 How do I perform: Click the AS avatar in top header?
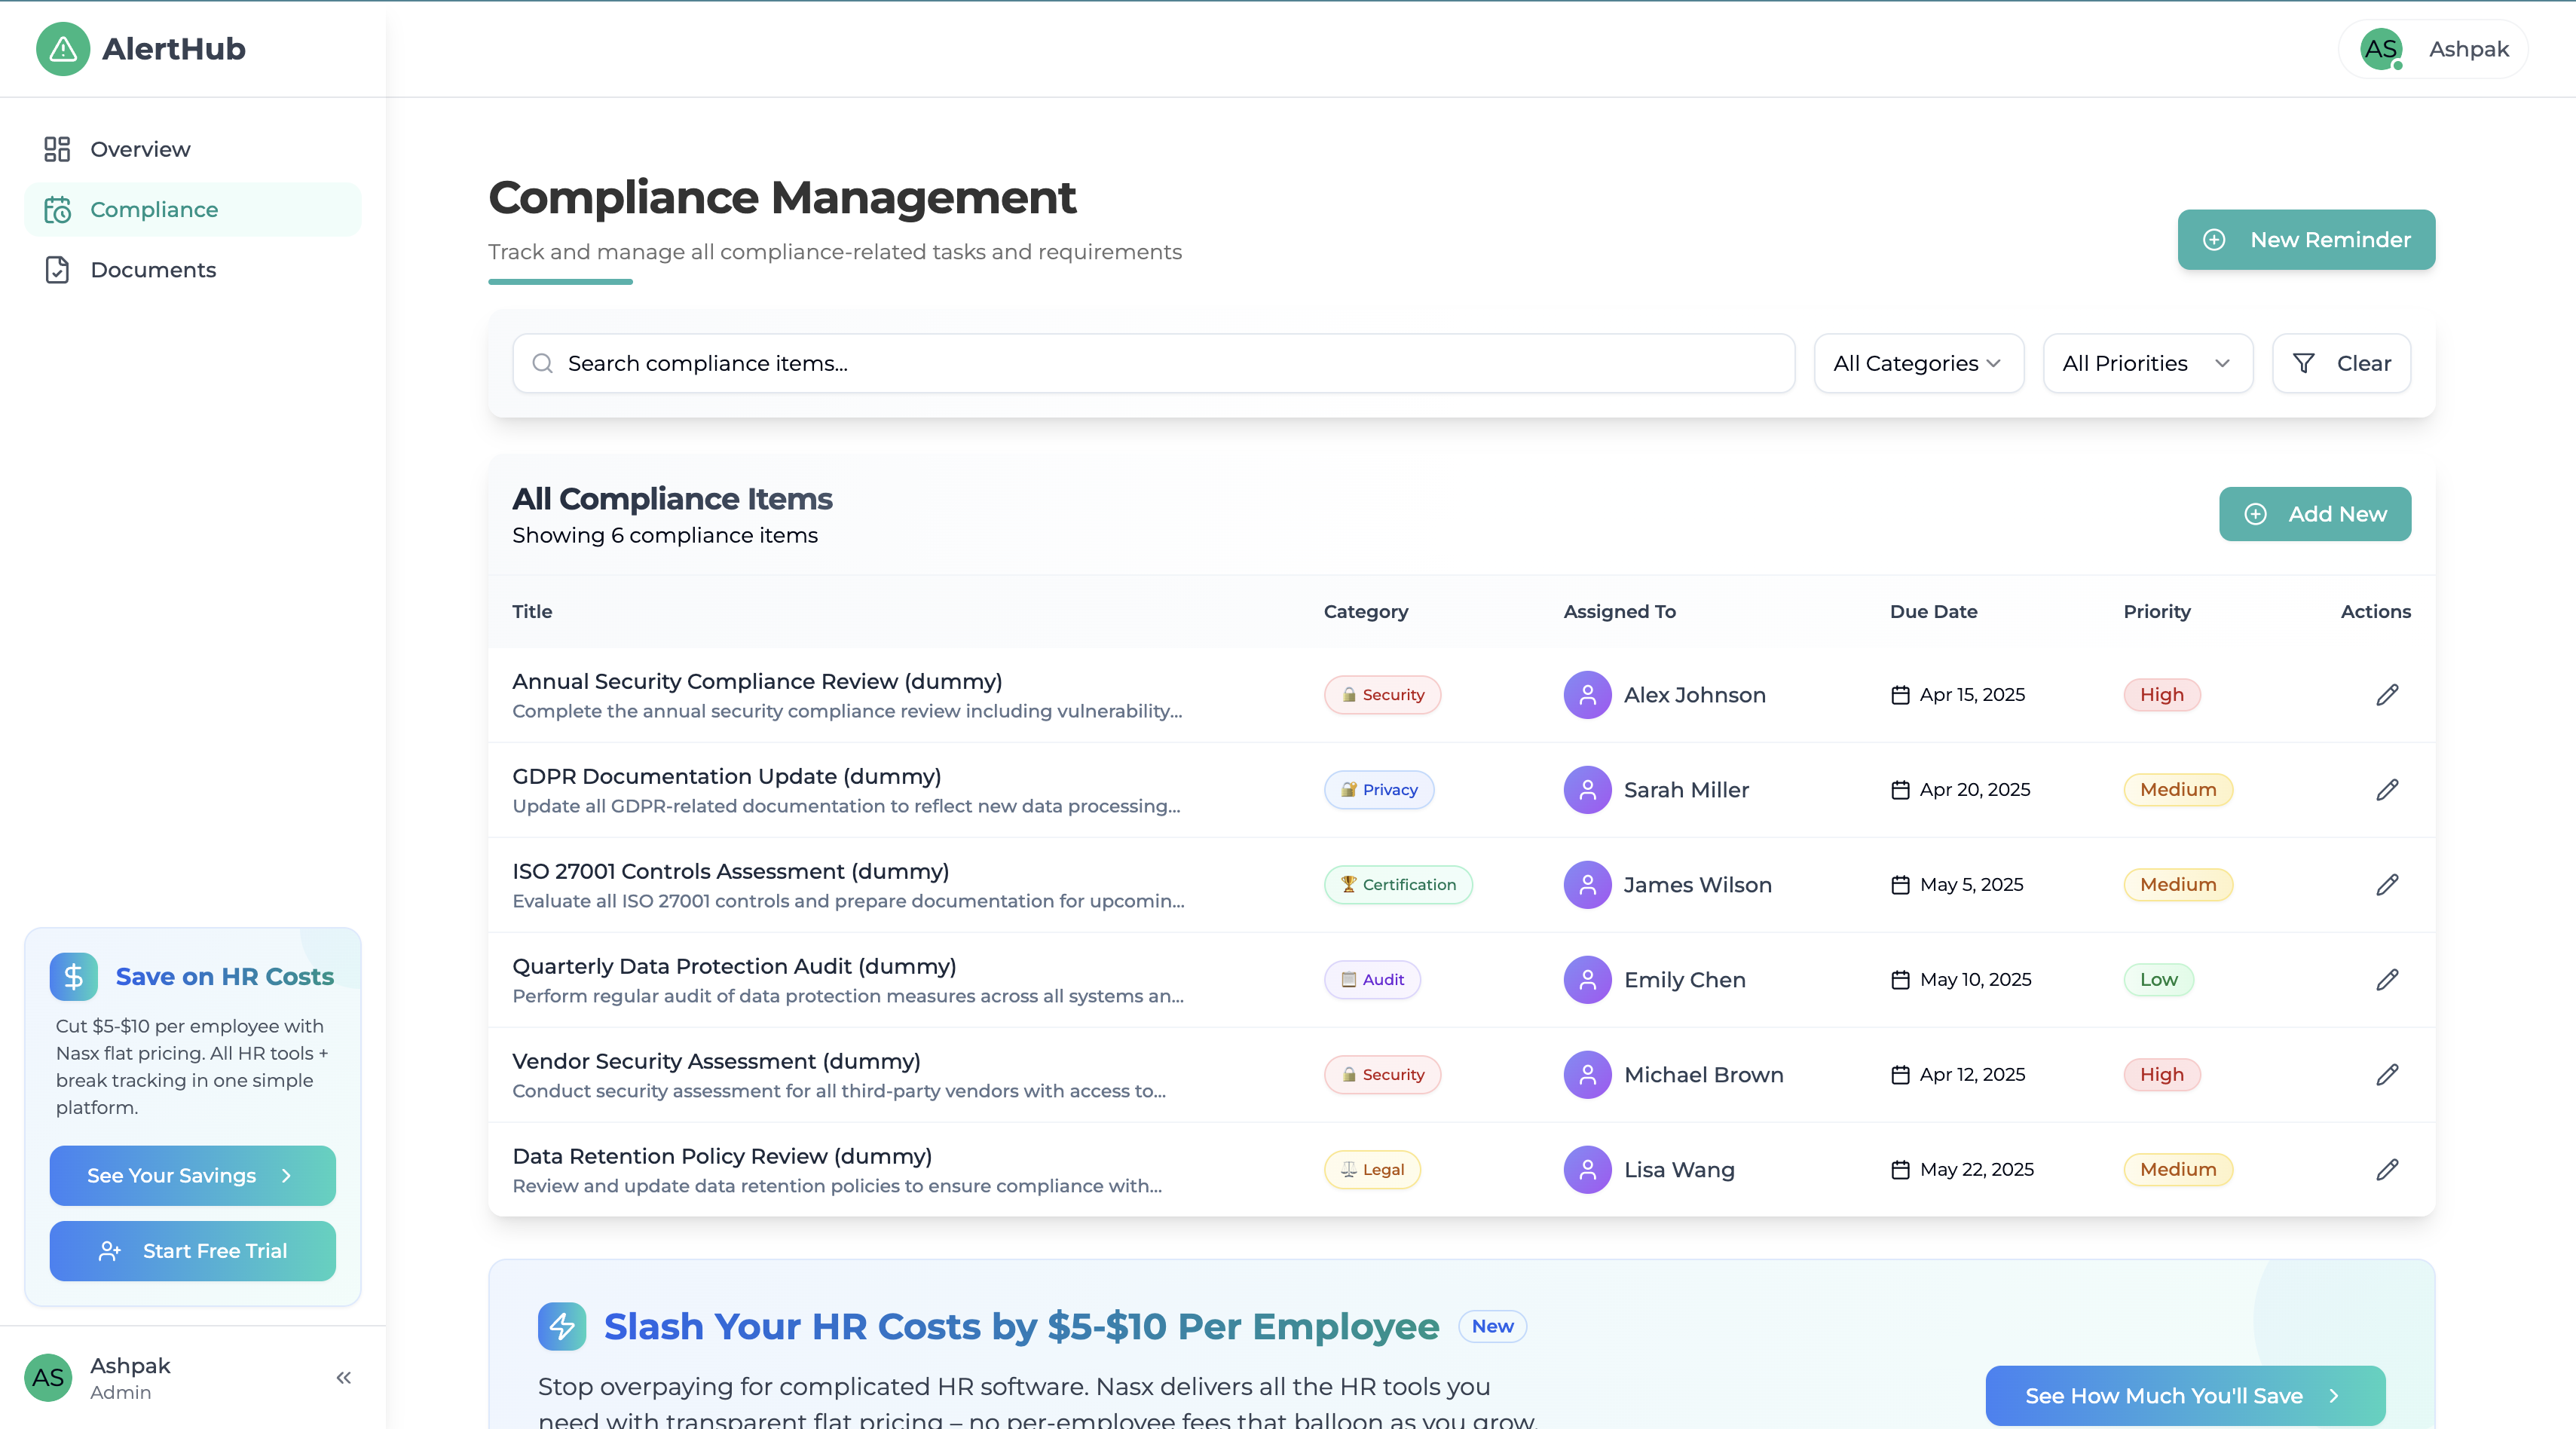point(2381,49)
